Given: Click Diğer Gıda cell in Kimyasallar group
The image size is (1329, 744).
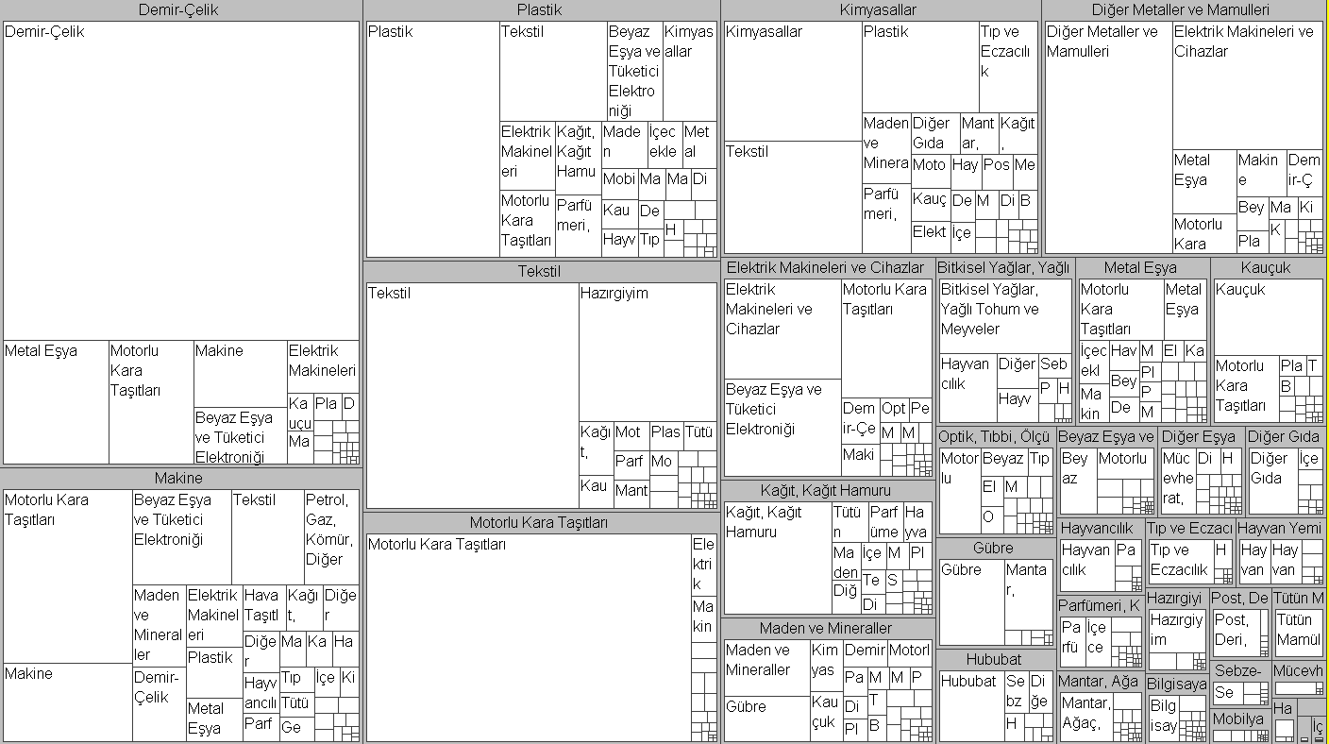Looking at the screenshot, I should pos(934,134).
